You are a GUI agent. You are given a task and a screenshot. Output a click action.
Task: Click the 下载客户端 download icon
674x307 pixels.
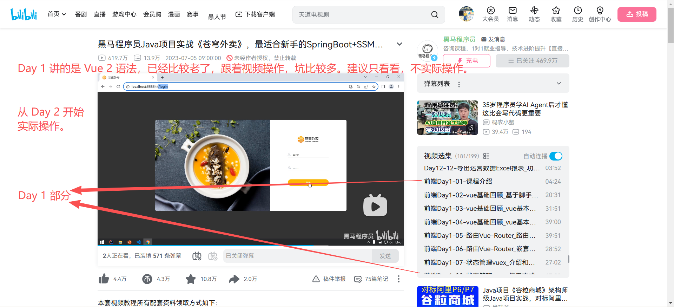tap(239, 14)
